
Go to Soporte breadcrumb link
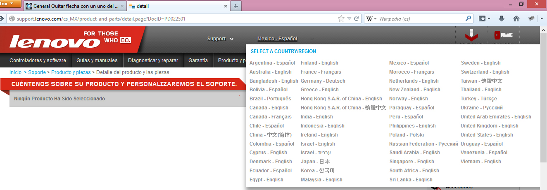coord(37,72)
